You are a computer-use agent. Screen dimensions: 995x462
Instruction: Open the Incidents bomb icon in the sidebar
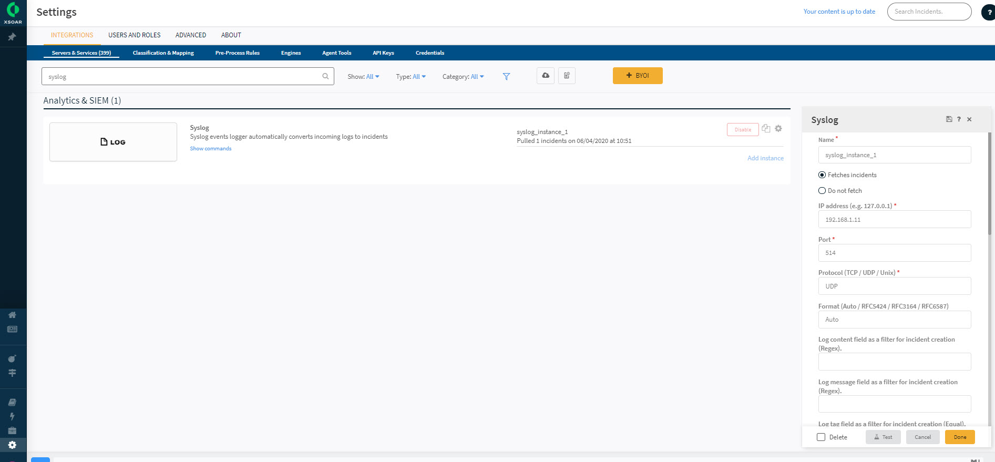click(12, 358)
